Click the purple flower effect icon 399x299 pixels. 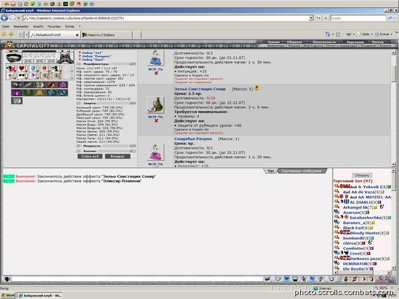pos(33,76)
